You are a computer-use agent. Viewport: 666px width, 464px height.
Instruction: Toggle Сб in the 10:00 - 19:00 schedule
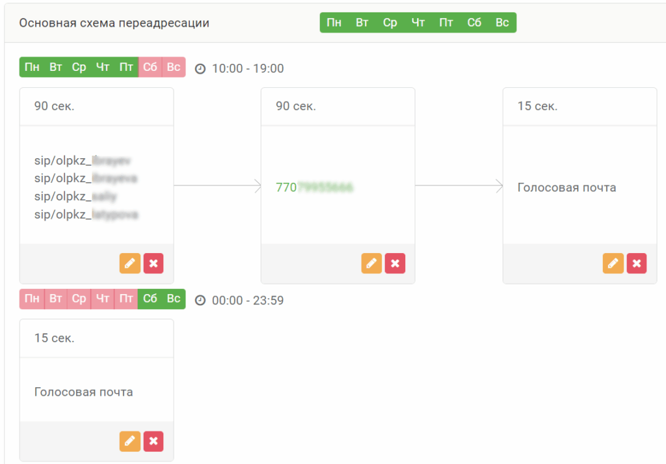[150, 67]
